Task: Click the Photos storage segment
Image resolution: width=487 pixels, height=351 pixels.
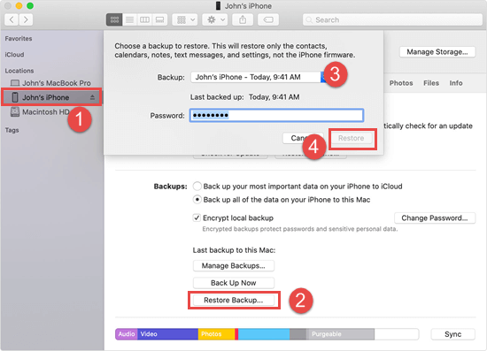Action: (x=216, y=334)
